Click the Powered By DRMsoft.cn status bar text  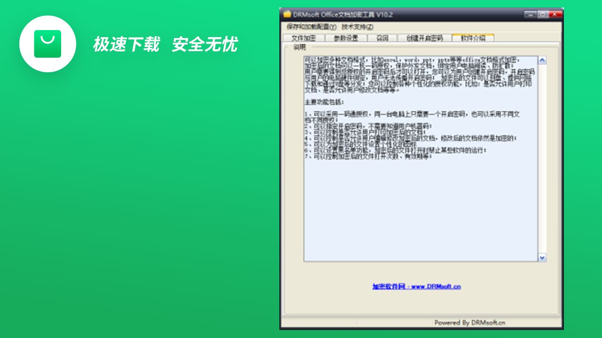[x=470, y=322]
